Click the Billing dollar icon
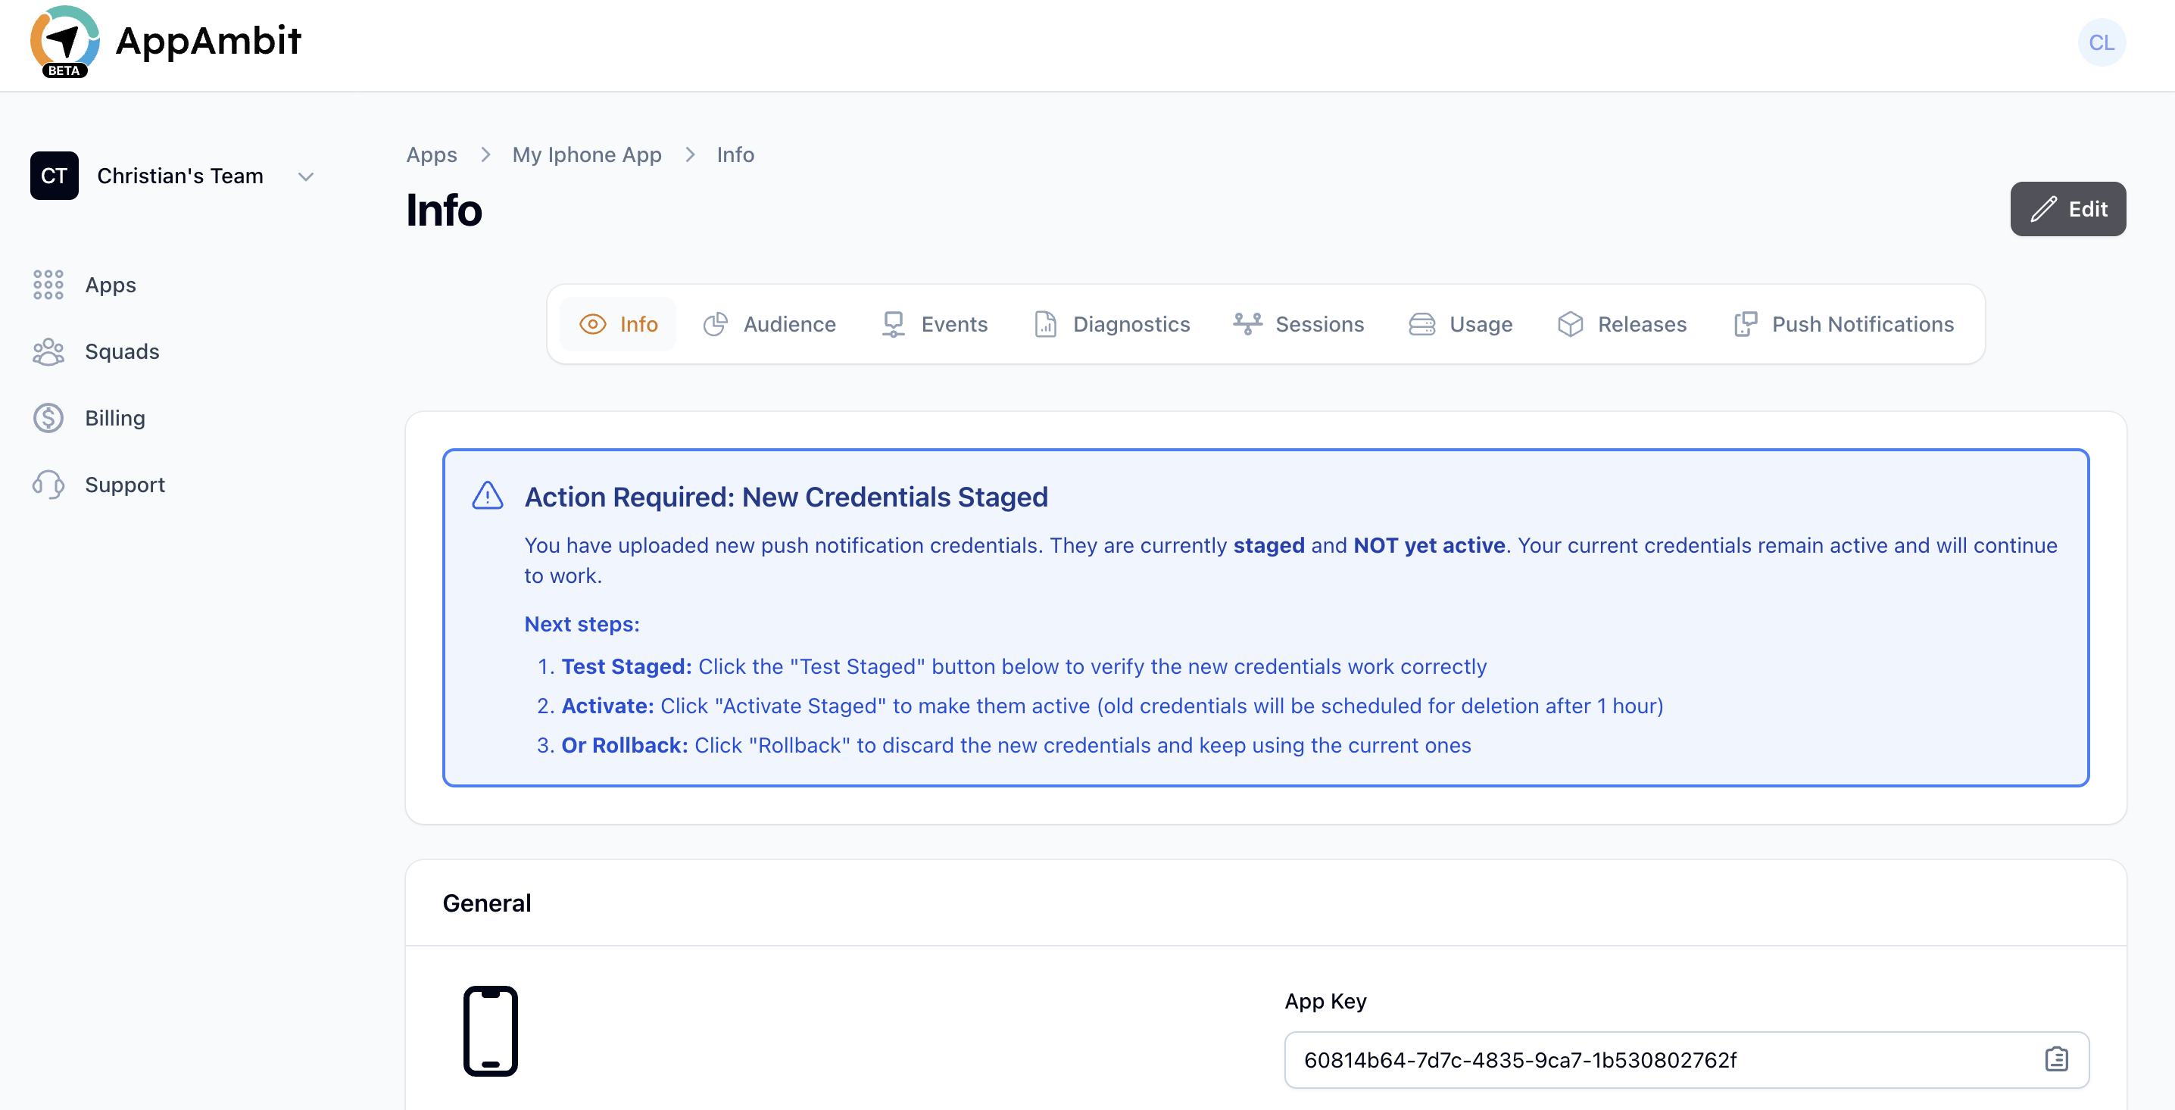Screen dimensions: 2175x1110 tap(48, 418)
